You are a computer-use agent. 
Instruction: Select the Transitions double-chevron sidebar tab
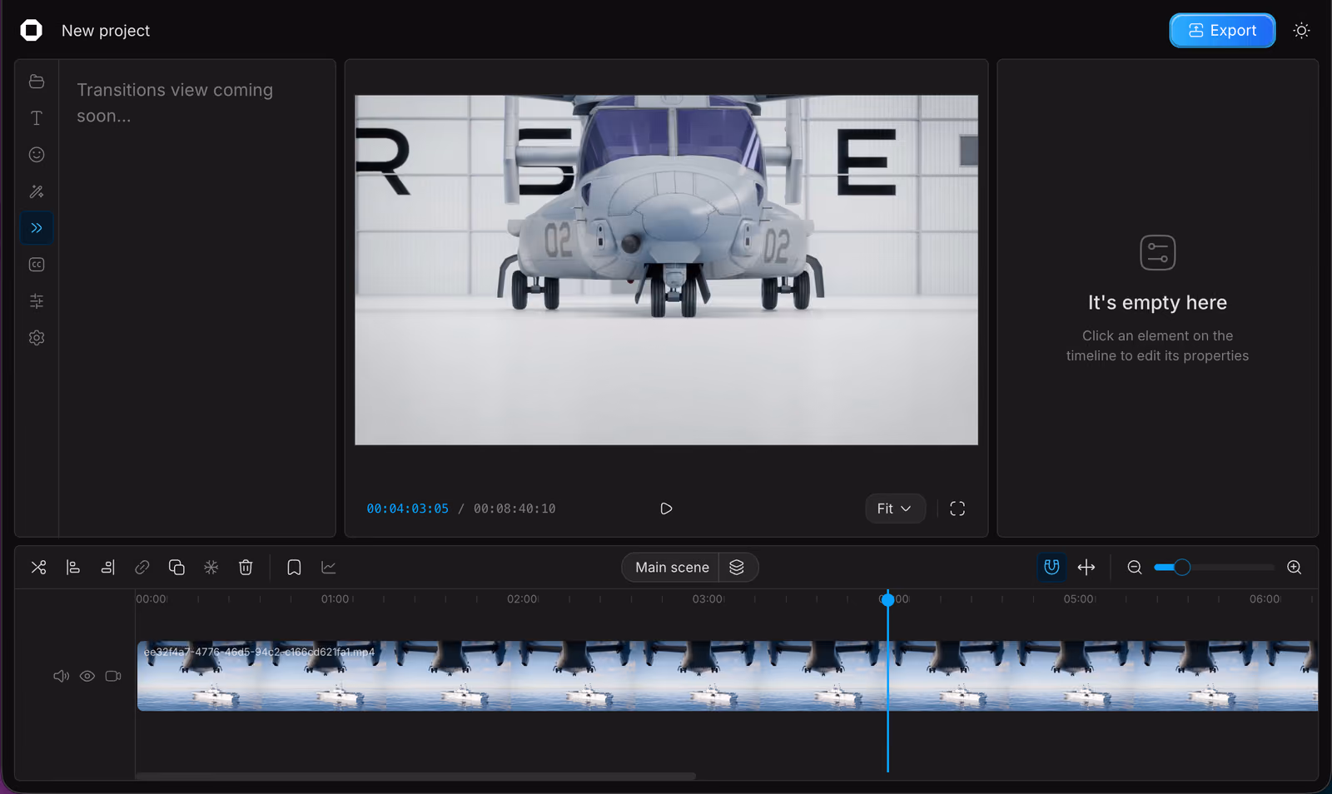click(x=37, y=228)
